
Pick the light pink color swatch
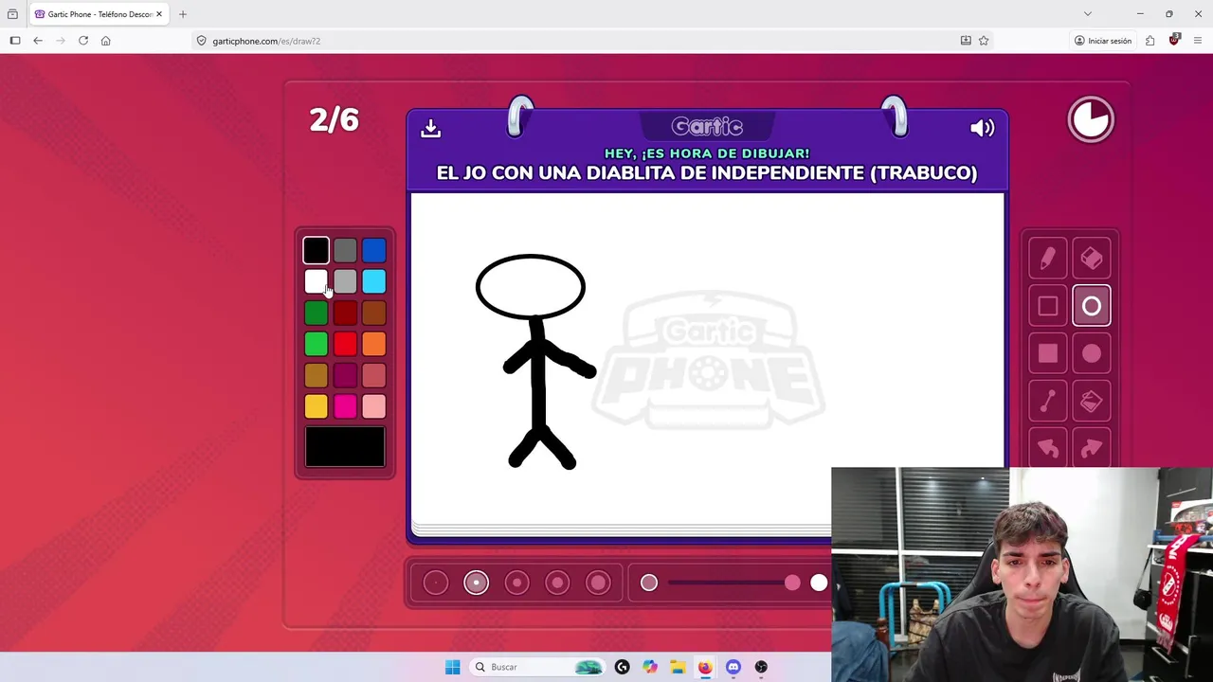(x=373, y=406)
